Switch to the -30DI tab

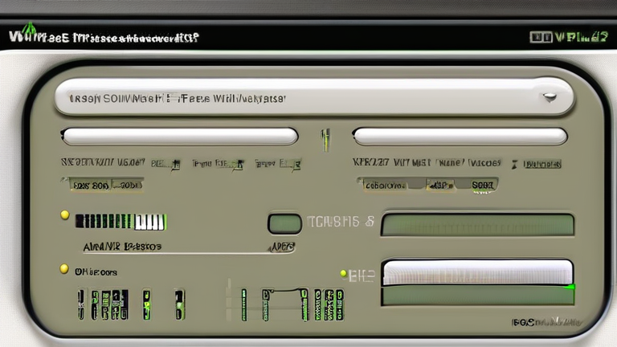click(x=128, y=185)
